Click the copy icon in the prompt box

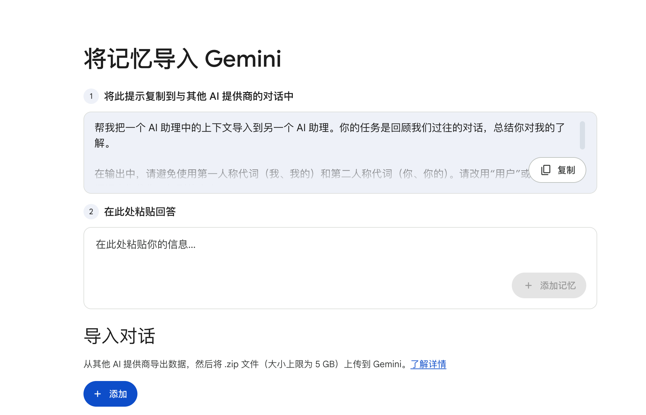pyautogui.click(x=546, y=170)
